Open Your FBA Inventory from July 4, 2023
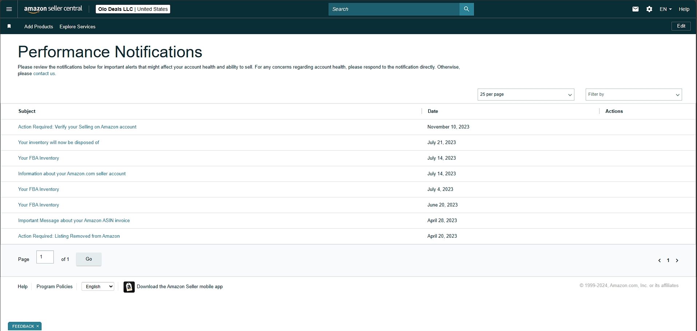 39,189
